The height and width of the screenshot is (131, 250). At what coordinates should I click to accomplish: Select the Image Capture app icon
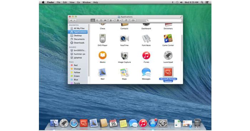[124, 56]
